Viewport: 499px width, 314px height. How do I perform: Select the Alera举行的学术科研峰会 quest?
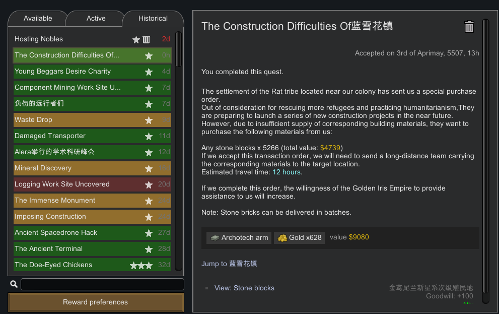click(92, 152)
